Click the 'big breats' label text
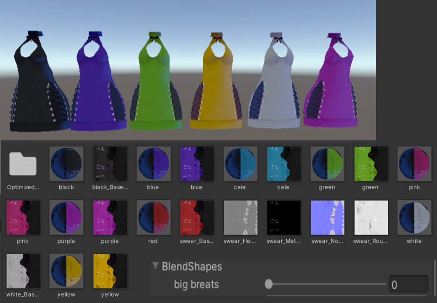This screenshot has height=303, width=437. point(196,284)
